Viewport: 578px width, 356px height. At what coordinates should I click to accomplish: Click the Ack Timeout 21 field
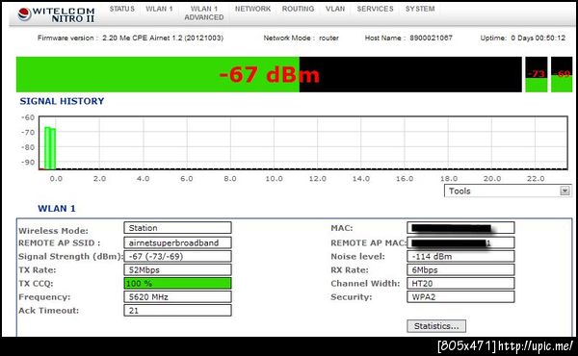pyautogui.click(x=177, y=311)
